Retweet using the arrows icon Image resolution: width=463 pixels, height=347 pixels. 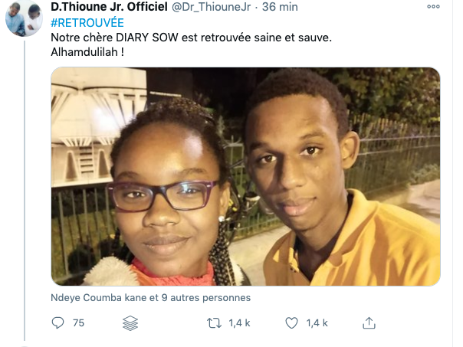214,323
